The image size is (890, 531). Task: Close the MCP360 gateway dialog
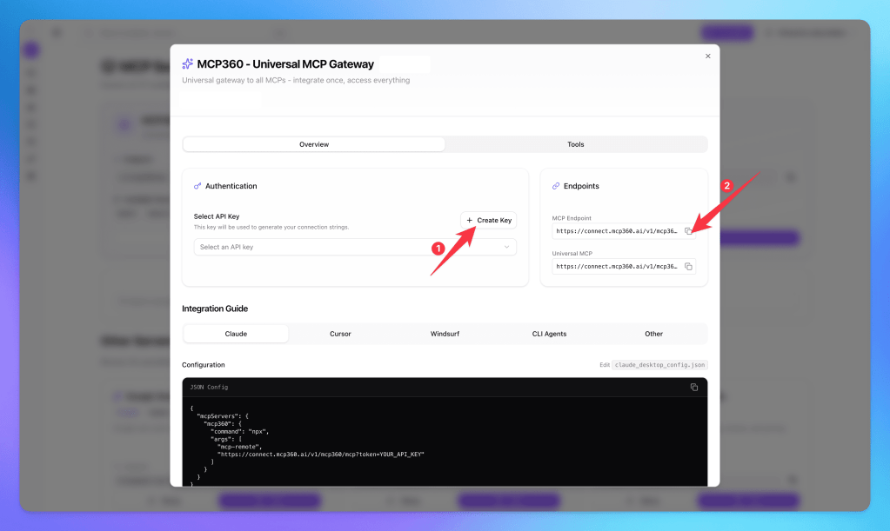[x=708, y=56]
